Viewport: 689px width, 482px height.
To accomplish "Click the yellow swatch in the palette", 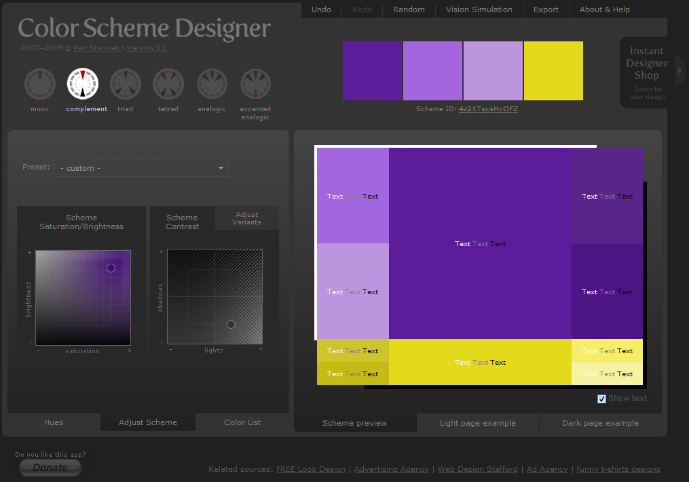I will 553,71.
